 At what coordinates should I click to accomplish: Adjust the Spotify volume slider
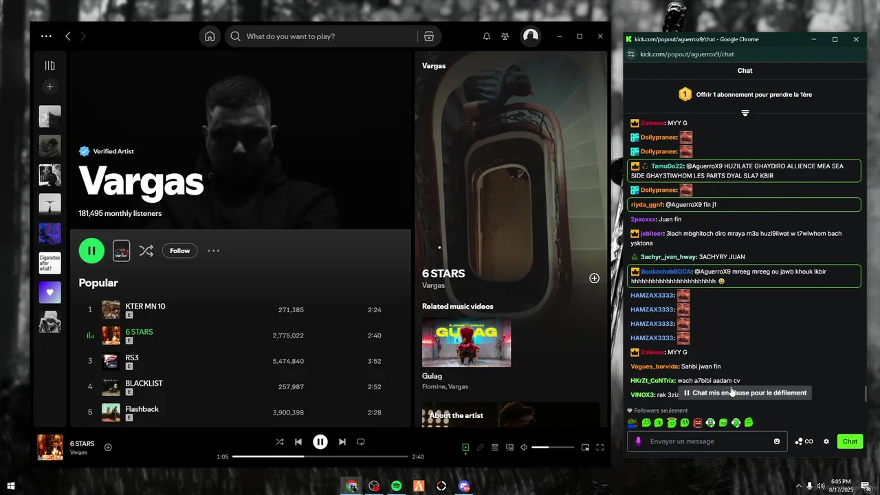point(553,448)
